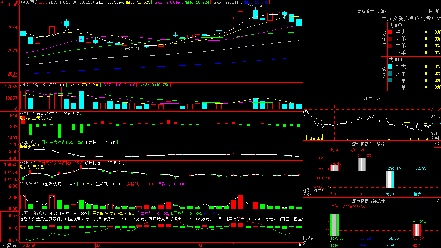This screenshot has height=248, width=441.
Task: Click the 212.09 中户 bar value
Action: coord(365,155)
